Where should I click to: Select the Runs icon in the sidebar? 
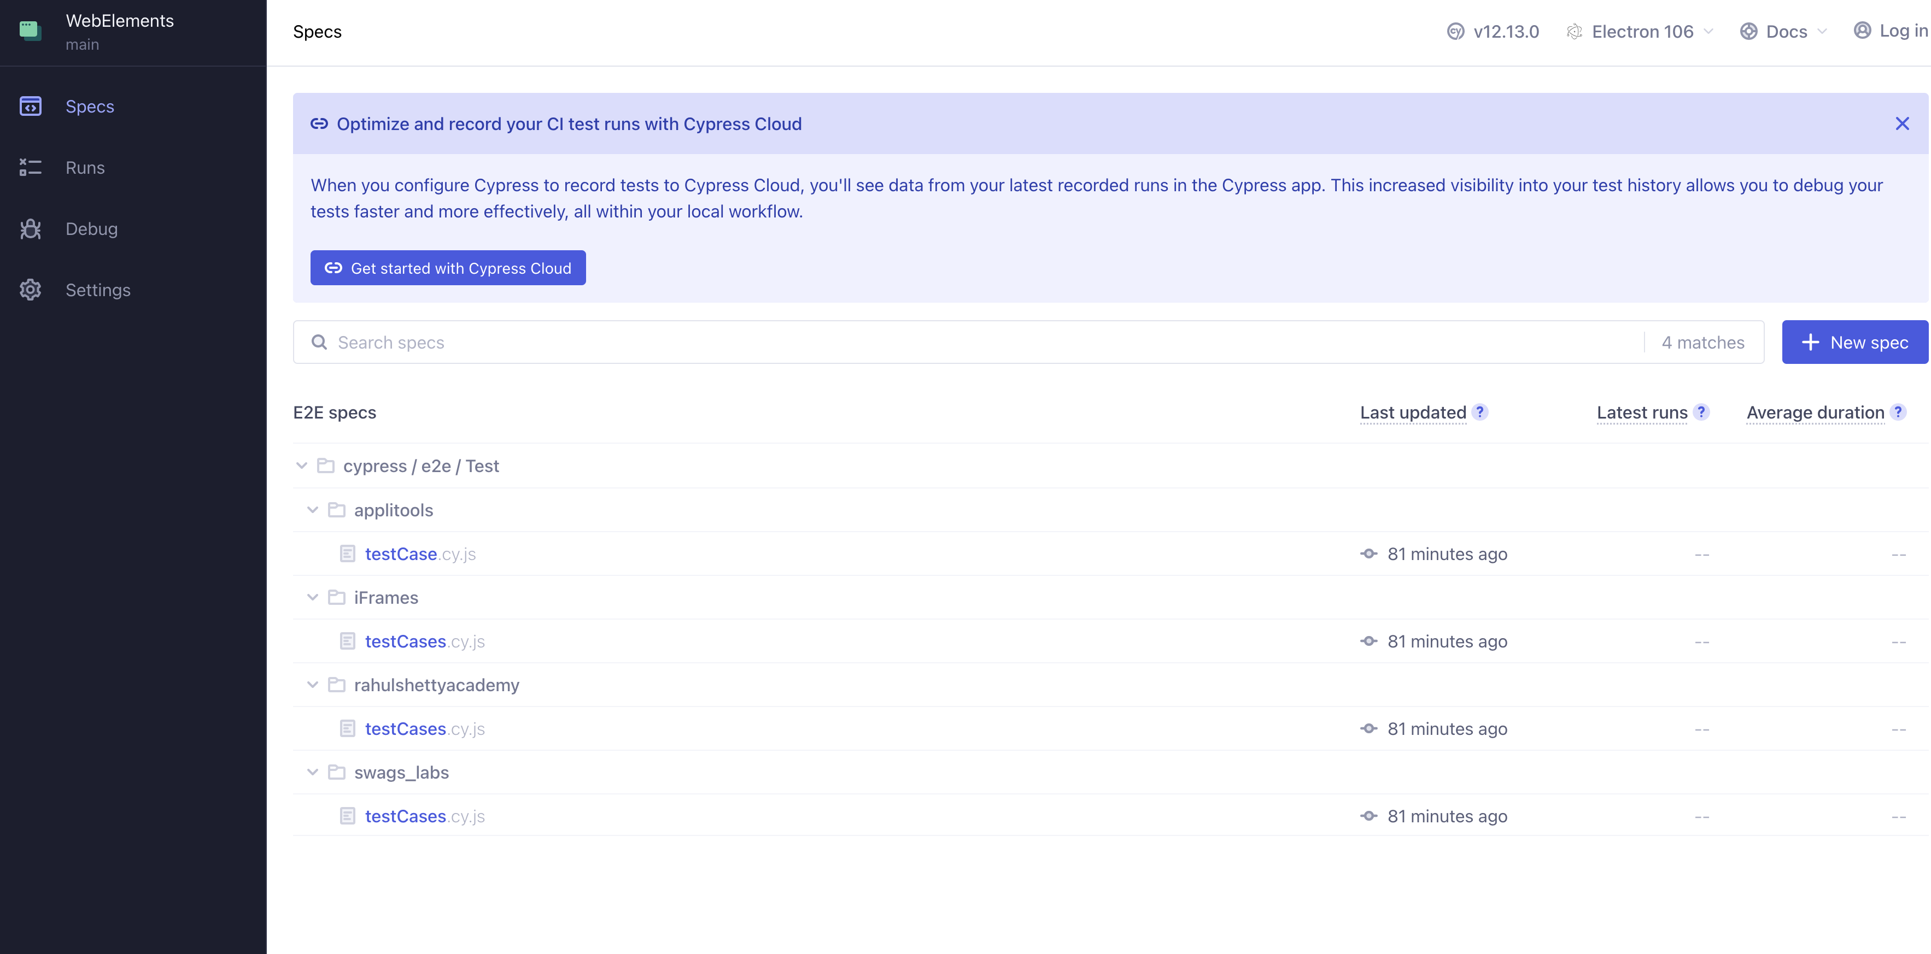click(x=30, y=167)
